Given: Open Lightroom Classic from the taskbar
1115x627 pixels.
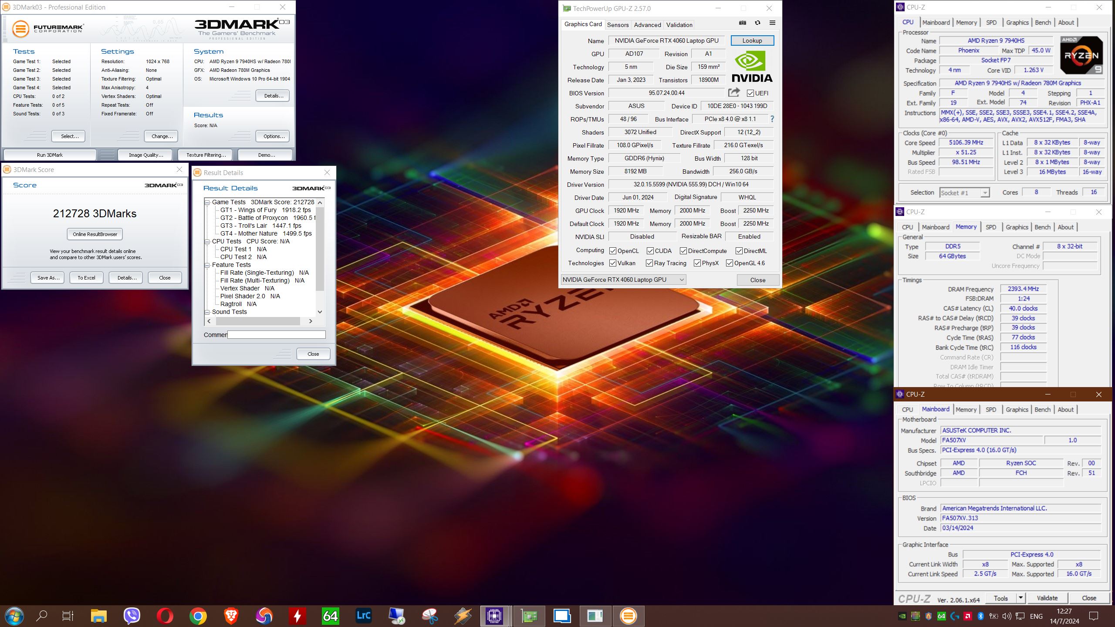Looking at the screenshot, I should click(x=364, y=616).
